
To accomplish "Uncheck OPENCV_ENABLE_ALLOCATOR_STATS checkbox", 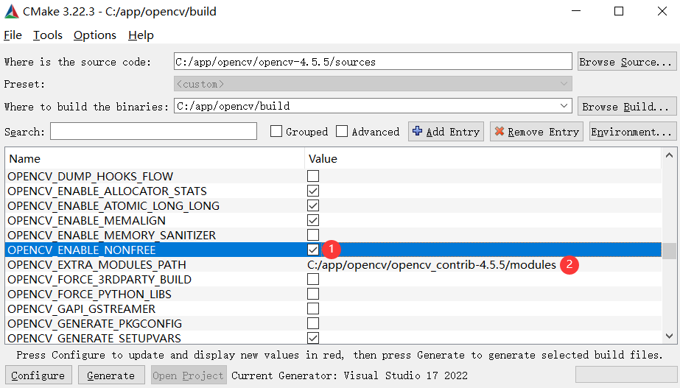I will (313, 191).
